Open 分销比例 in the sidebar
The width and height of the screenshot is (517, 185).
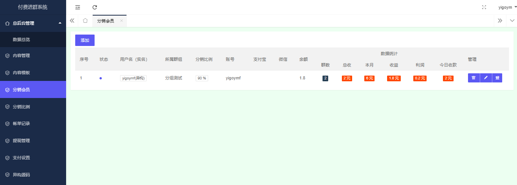(x=21, y=107)
